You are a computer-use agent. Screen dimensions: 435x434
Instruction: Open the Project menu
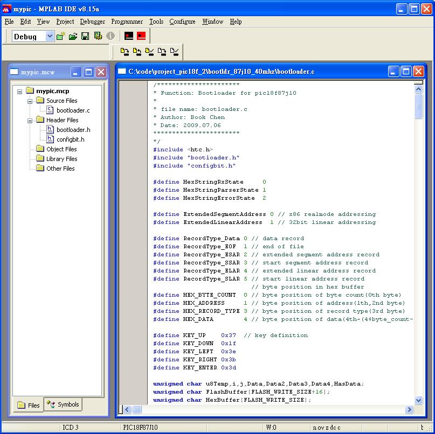(65, 22)
